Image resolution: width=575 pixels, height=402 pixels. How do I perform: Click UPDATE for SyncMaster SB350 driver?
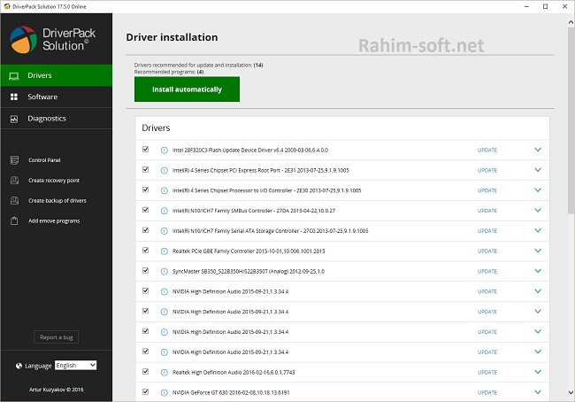tap(487, 271)
